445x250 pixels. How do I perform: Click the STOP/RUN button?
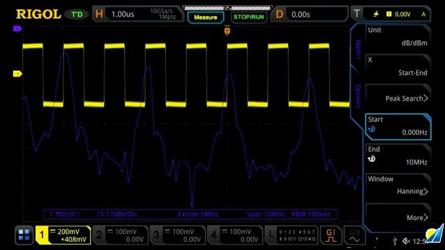point(249,17)
